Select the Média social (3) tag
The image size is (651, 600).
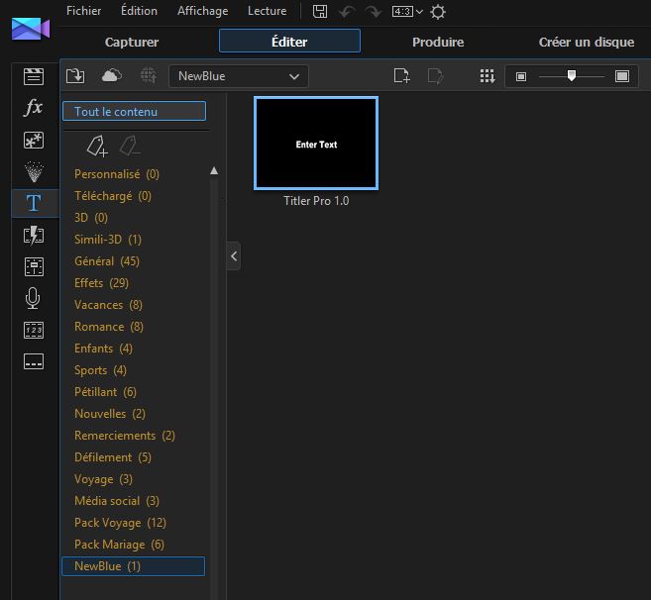pyautogui.click(x=117, y=501)
